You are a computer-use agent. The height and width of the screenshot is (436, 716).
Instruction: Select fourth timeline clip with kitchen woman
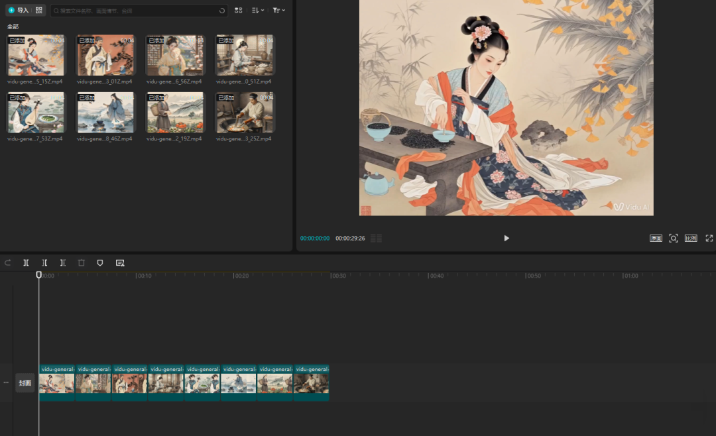tap(166, 382)
